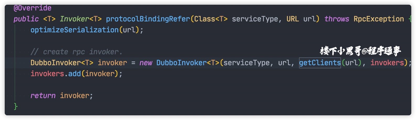The image size is (416, 120).
Task: Click the URL parameter type
Action: click(293, 19)
